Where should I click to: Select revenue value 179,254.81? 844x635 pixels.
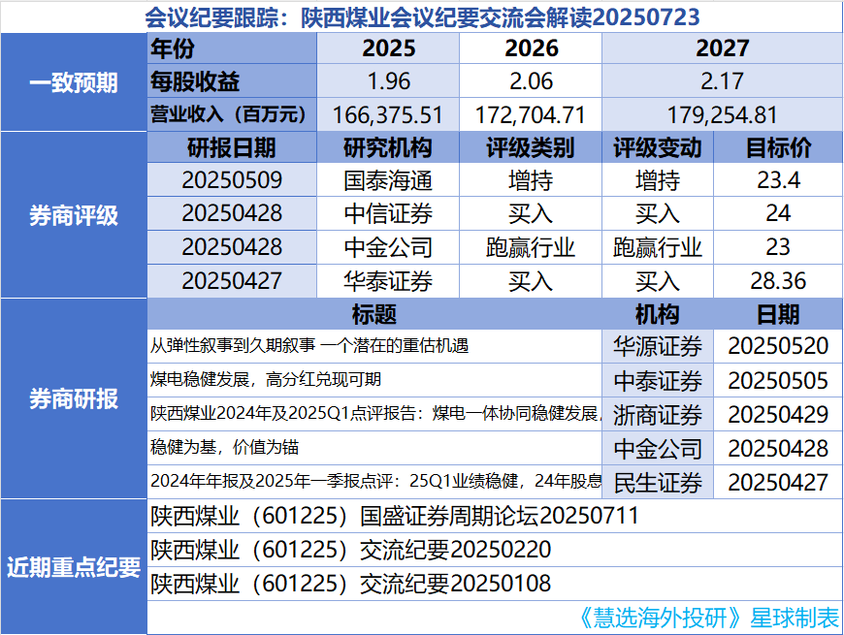723,114
